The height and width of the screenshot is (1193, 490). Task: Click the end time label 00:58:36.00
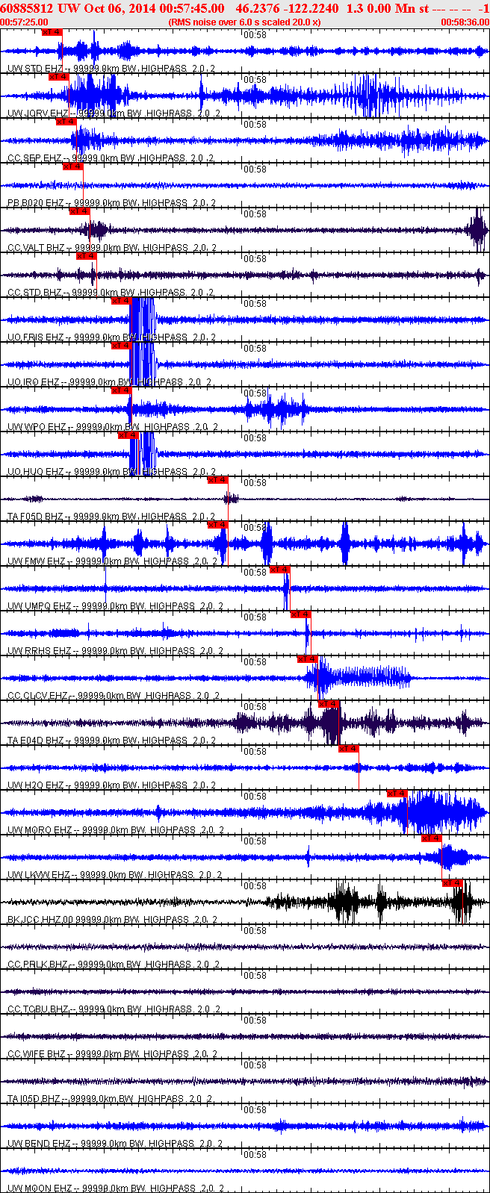coord(465,22)
